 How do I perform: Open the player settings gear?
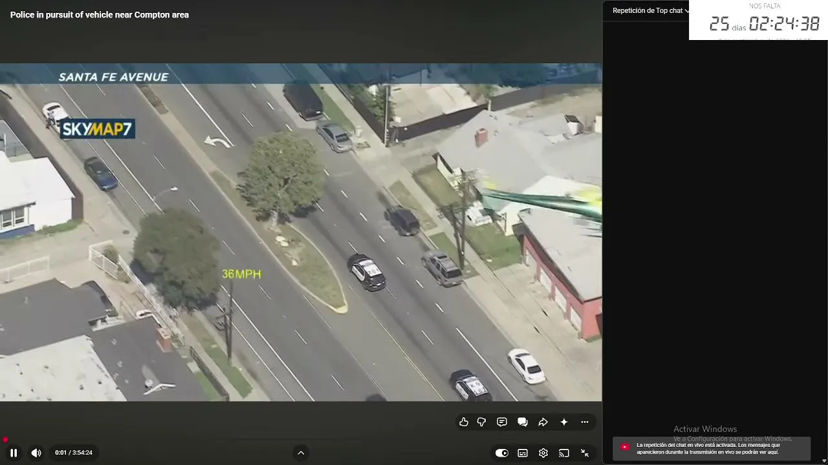click(x=543, y=453)
